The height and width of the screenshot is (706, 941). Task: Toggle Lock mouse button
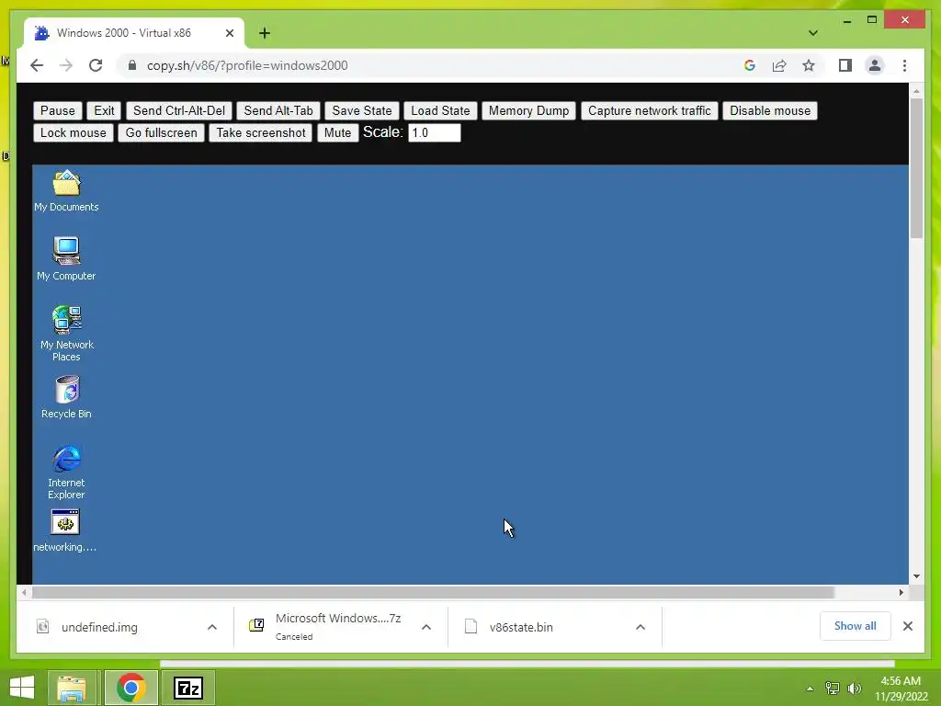click(74, 132)
